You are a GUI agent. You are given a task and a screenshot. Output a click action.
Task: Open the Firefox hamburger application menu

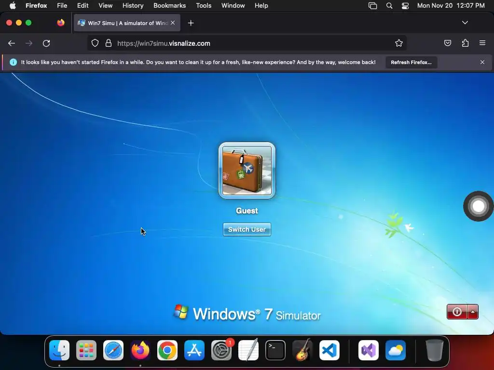click(482, 43)
